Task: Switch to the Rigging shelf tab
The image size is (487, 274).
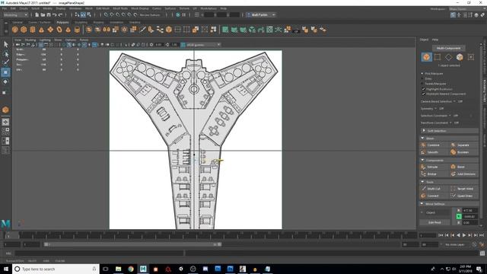Action: (98, 22)
